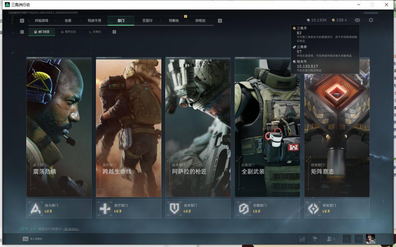Image resolution: width=396 pixels, height=247 pixels.
Task: Click the 研发部门 diamond icon
Action: [313, 209]
